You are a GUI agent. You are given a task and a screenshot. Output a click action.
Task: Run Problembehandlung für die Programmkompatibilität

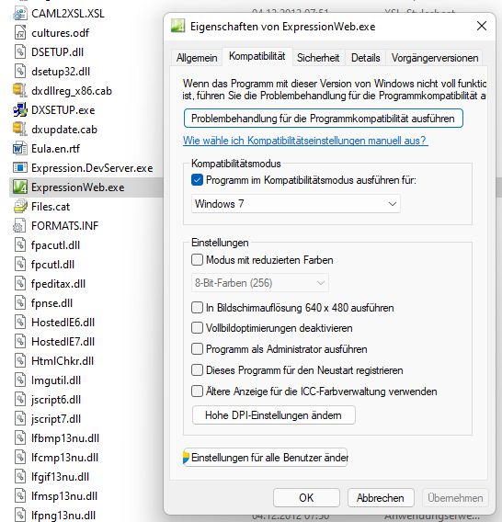coord(323,119)
